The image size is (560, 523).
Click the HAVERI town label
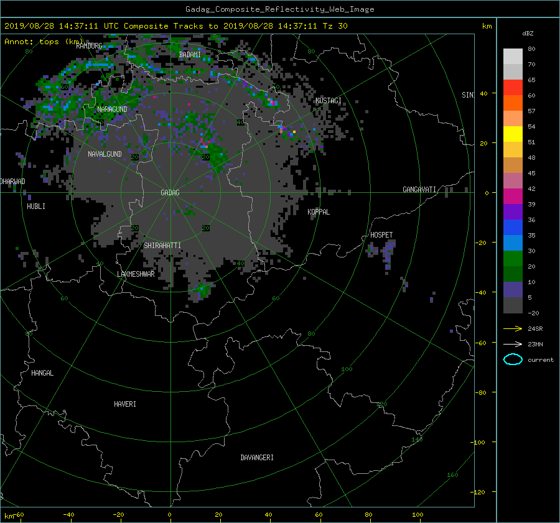click(x=125, y=404)
